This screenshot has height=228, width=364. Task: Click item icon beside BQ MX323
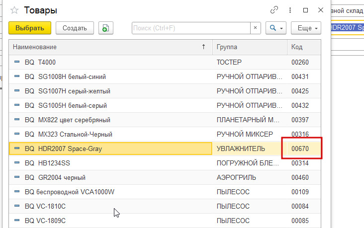(17, 134)
